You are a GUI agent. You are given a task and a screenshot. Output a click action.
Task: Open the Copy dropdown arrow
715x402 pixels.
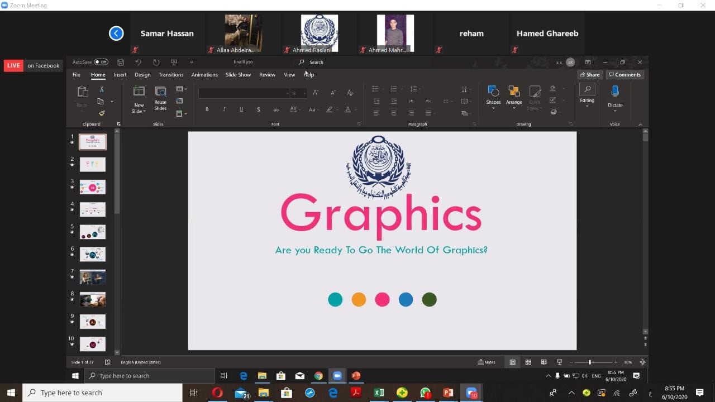[x=112, y=102]
